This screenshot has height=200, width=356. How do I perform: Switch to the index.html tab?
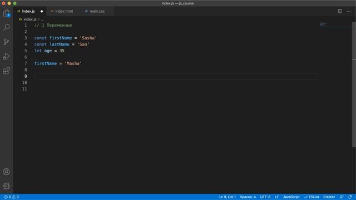coord(64,11)
